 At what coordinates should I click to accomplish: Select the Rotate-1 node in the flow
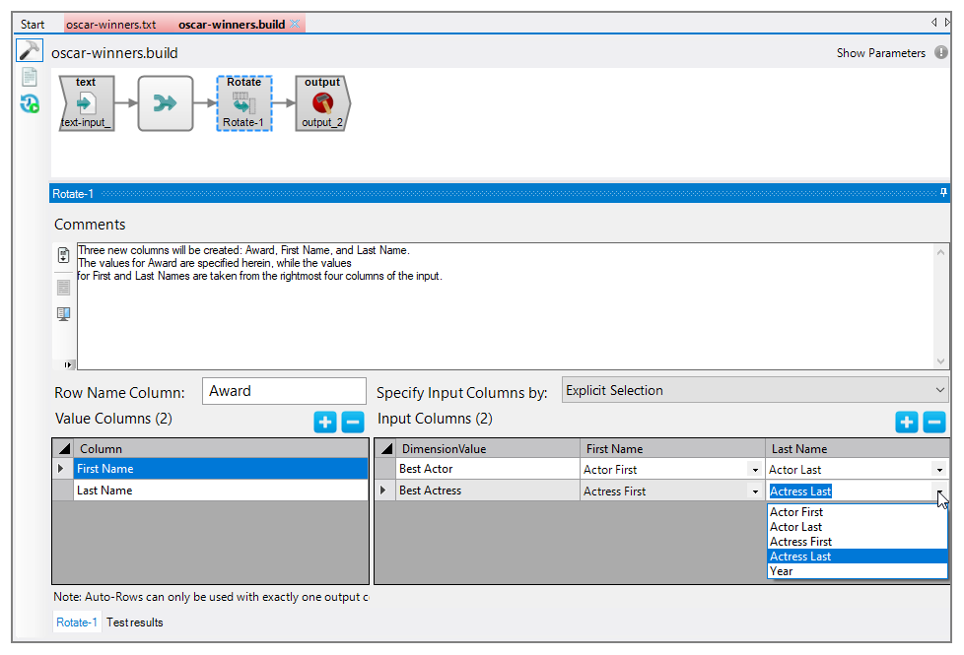point(243,103)
